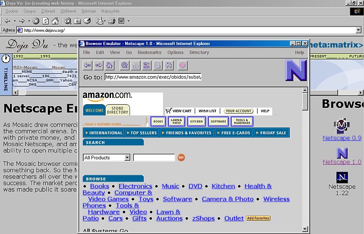The height and width of the screenshot is (234, 364).
Task: Click the International navigation button
Action: tap(104, 132)
